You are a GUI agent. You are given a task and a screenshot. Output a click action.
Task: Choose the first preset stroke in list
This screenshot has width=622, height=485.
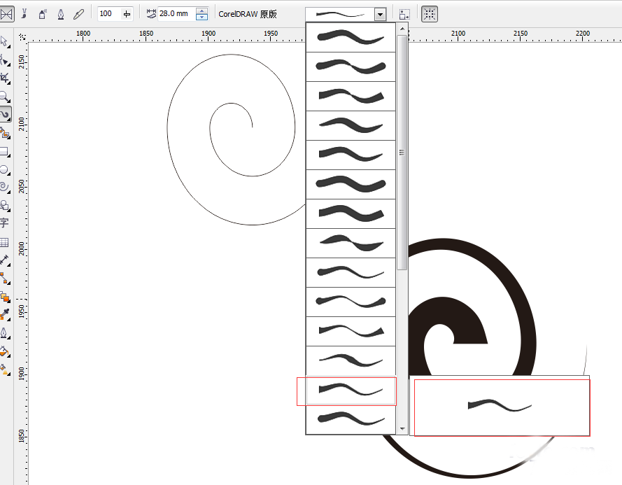351,37
